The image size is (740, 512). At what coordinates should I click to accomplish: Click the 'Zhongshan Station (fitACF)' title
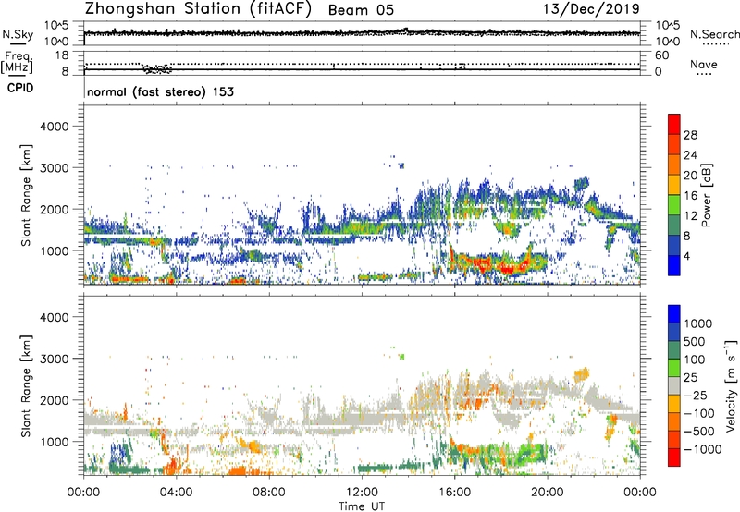click(x=198, y=9)
